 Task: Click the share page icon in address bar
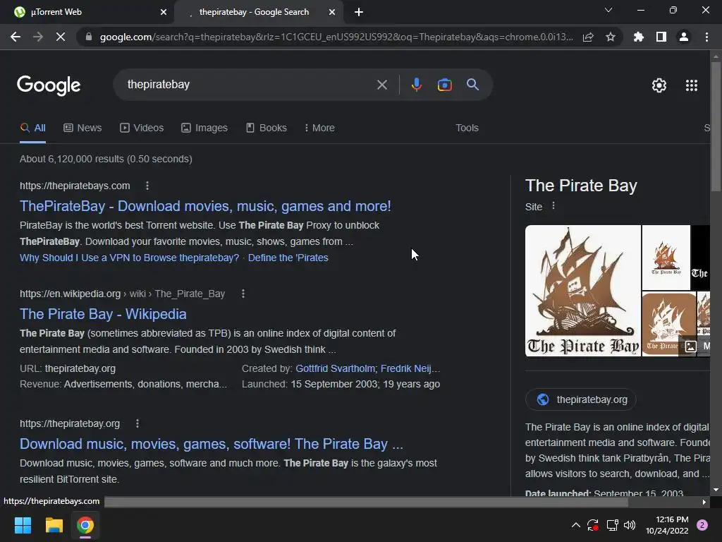point(588,37)
